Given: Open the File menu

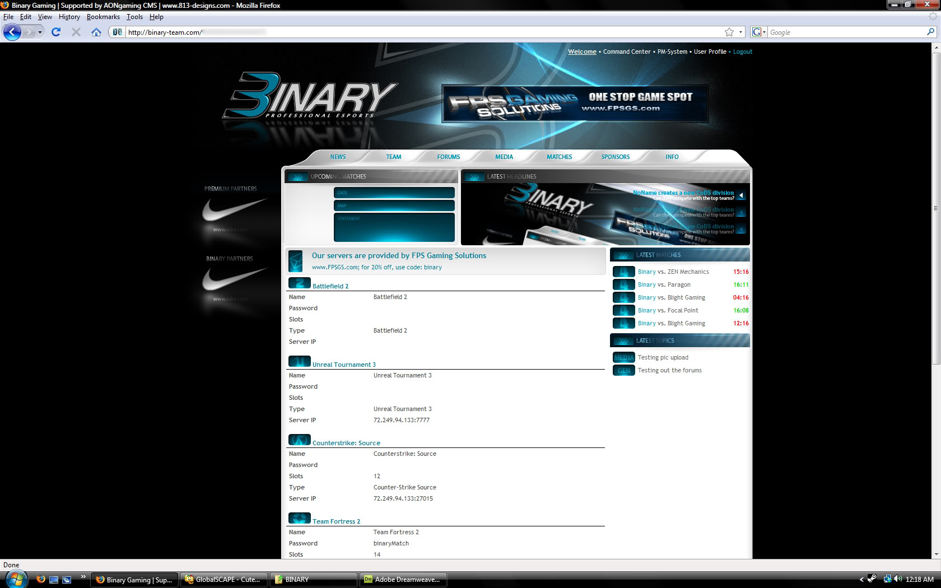Looking at the screenshot, I should tap(8, 17).
